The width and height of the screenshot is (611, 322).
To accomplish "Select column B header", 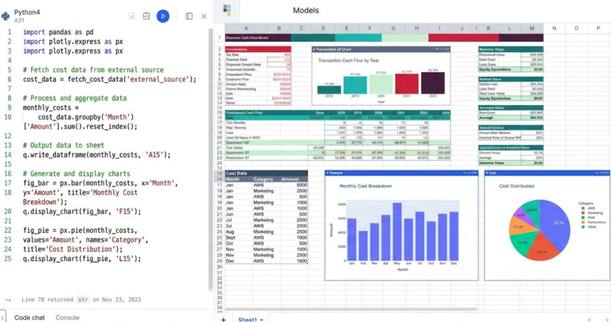I will (x=279, y=28).
